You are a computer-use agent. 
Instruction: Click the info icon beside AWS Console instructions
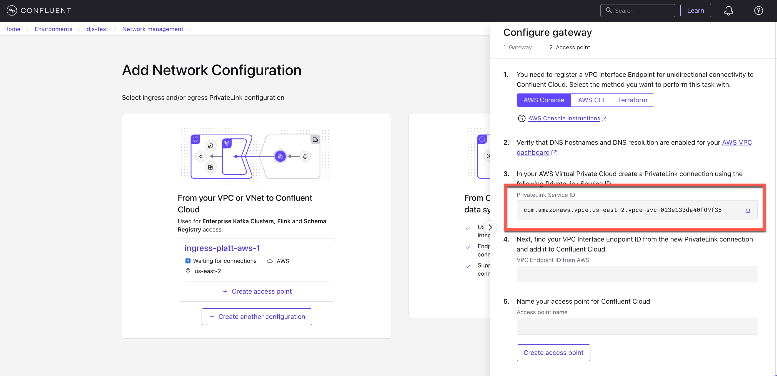[522, 118]
